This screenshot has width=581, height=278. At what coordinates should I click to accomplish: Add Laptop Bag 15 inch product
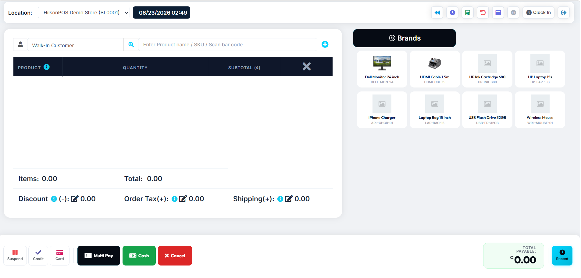click(435, 110)
